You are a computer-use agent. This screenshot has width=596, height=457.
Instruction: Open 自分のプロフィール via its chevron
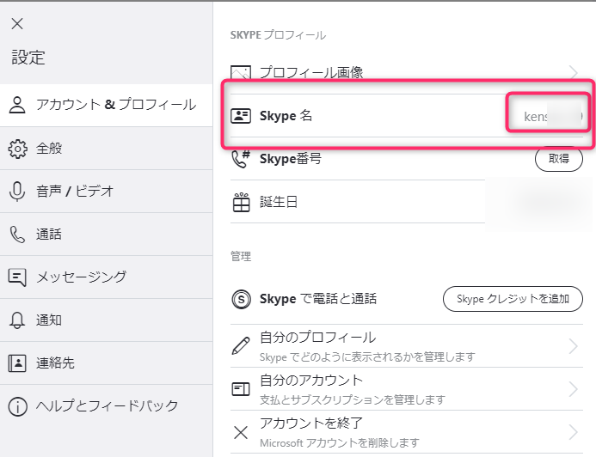tap(574, 346)
